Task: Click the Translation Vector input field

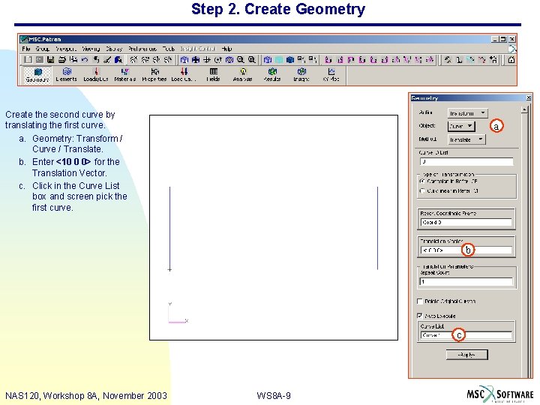Action: pos(466,250)
